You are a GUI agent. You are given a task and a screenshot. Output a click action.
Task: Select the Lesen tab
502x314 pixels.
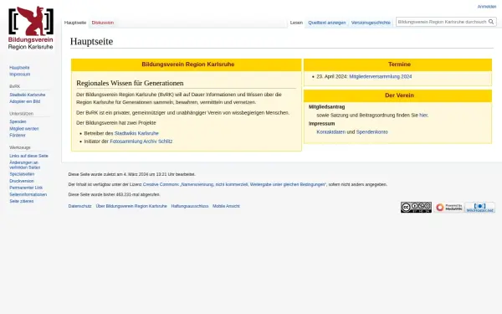click(296, 23)
